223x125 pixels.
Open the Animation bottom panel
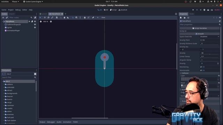[x=67, y=122]
